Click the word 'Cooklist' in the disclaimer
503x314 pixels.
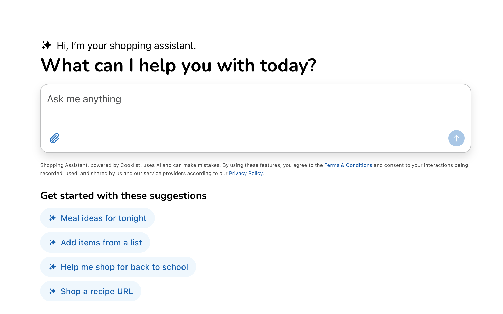click(130, 165)
